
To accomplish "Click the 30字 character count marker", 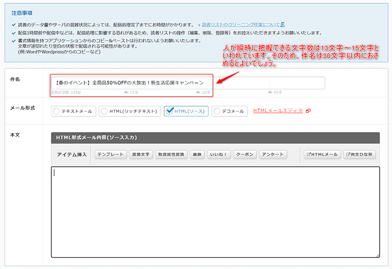I will [x=203, y=92].
